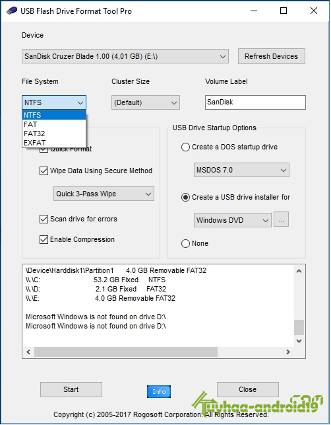Minimize the USB Format Tool window

[254, 11]
